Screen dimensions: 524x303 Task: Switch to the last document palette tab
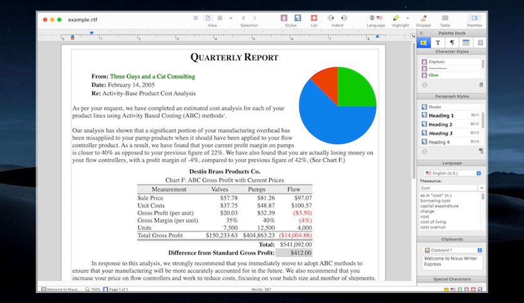coord(480,43)
